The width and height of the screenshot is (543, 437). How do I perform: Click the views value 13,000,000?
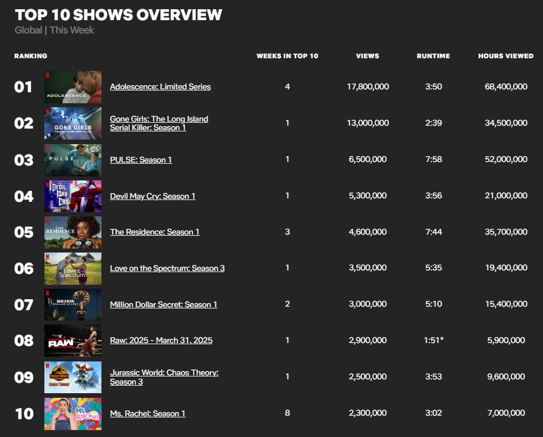click(x=368, y=123)
